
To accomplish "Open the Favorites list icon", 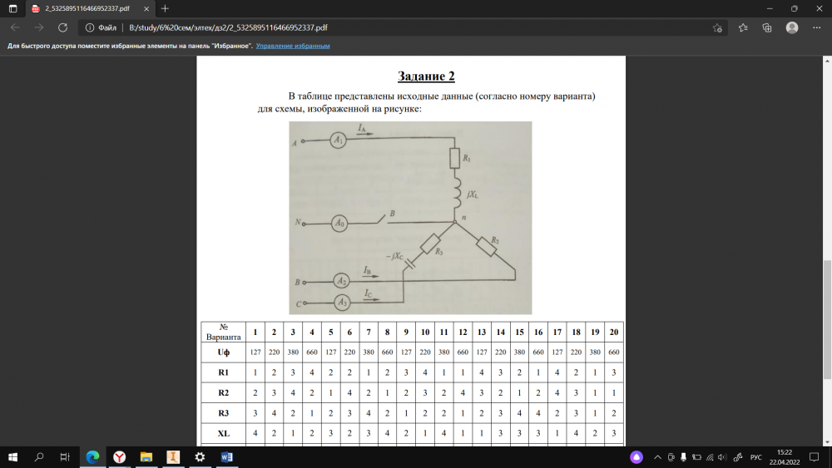I will (x=743, y=27).
